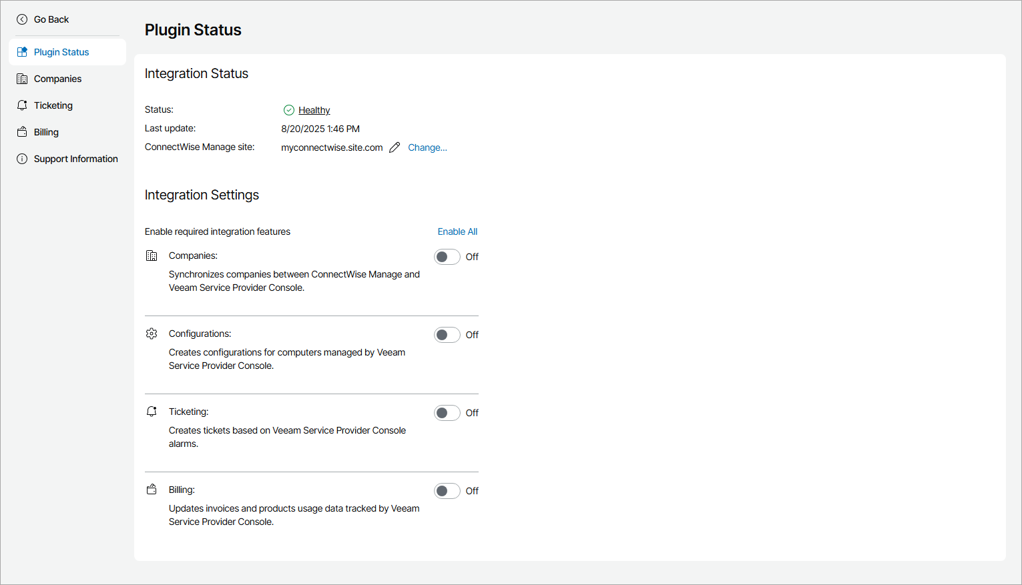Select the Ticketing bell icon in the sidebar

coord(22,105)
